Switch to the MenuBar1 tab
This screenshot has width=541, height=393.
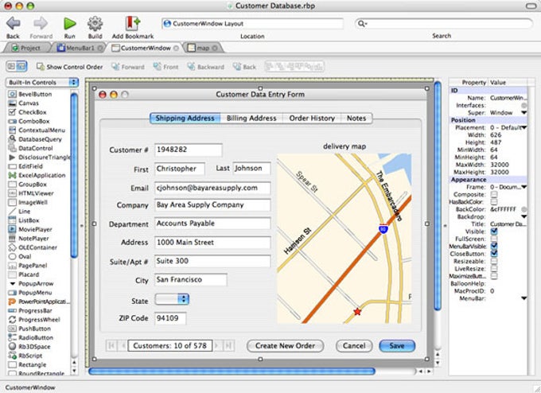80,48
